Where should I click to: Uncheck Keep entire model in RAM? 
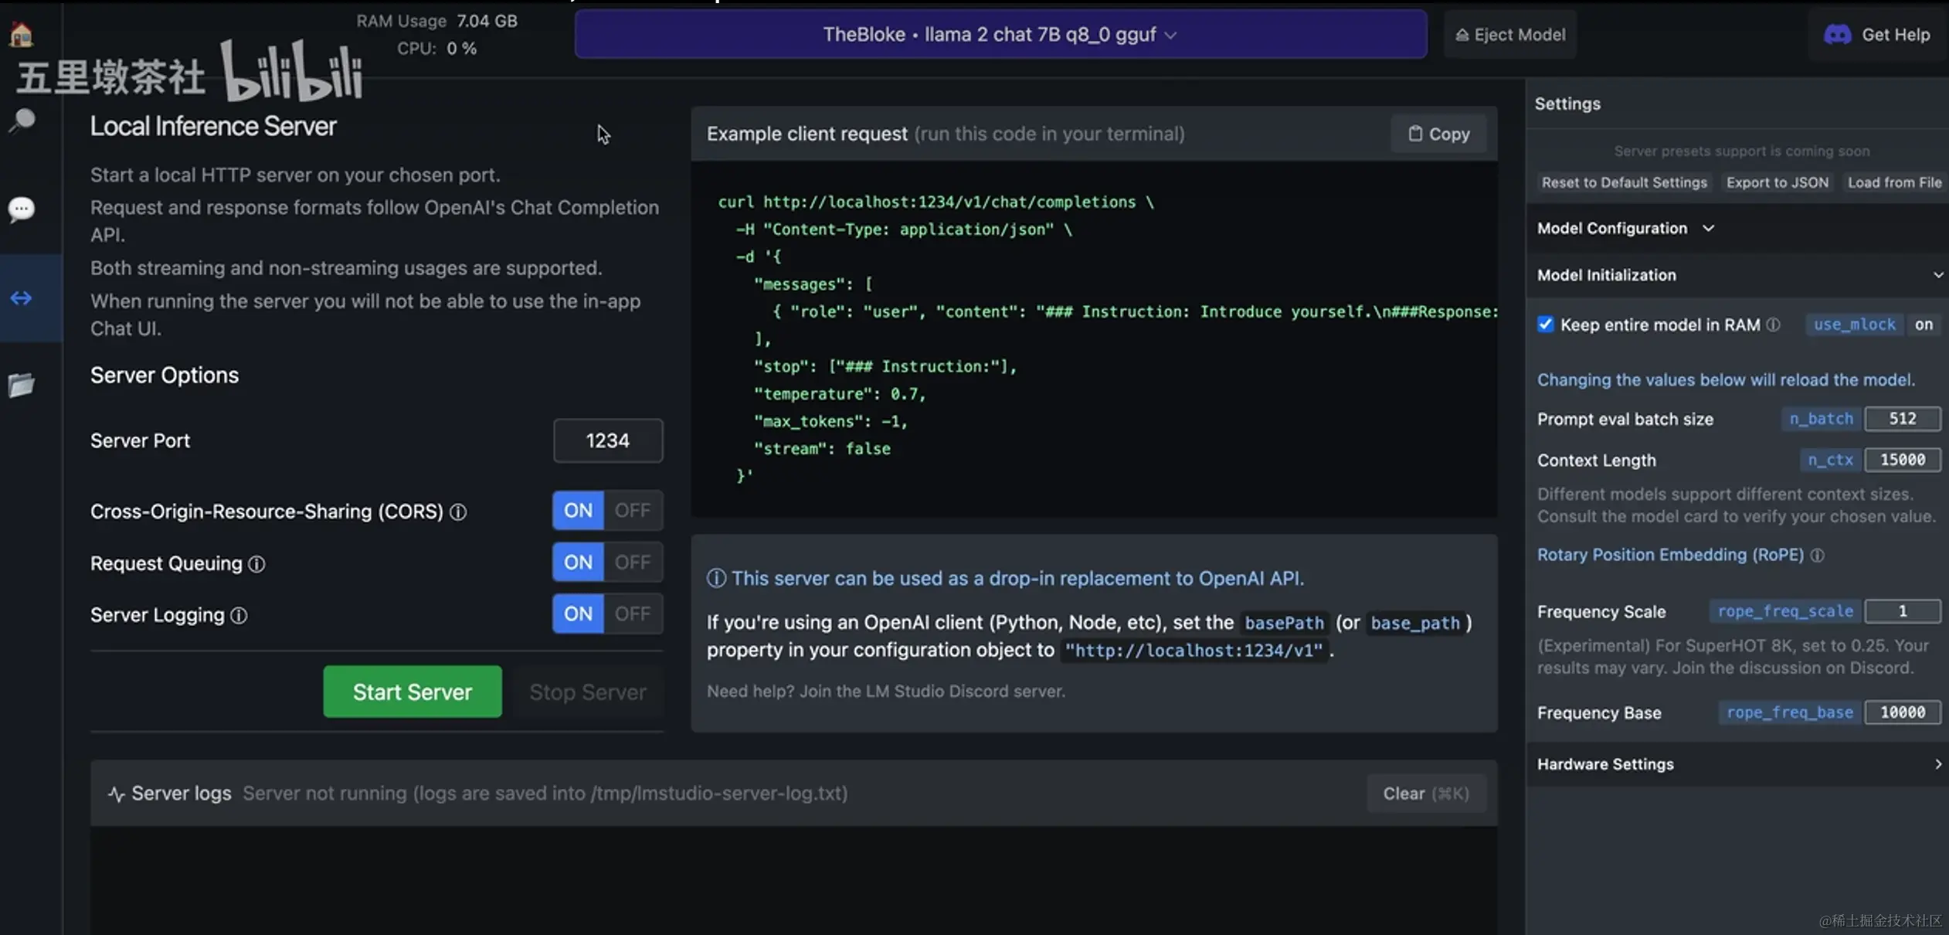point(1545,325)
